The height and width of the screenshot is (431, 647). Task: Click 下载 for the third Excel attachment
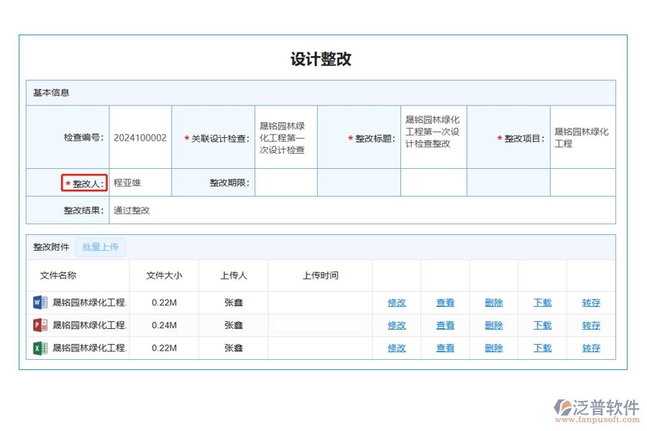(x=541, y=348)
